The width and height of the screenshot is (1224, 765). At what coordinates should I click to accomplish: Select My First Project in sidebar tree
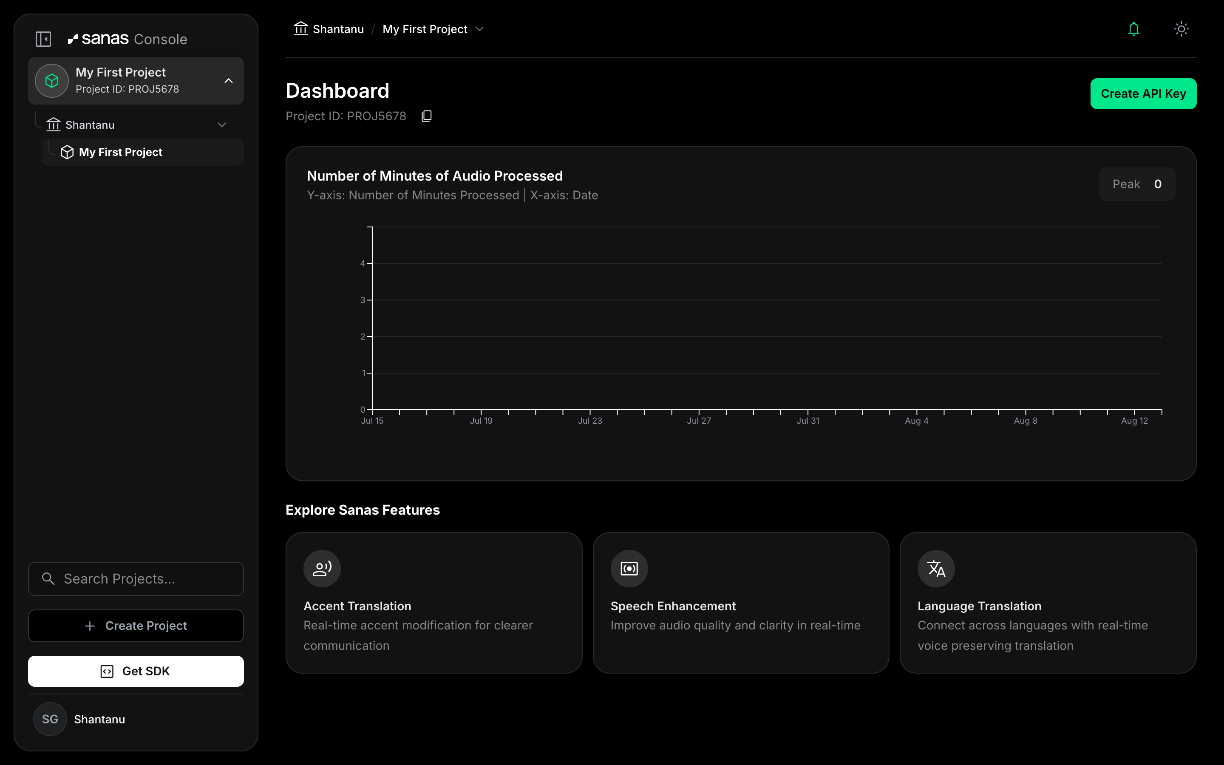(x=143, y=152)
